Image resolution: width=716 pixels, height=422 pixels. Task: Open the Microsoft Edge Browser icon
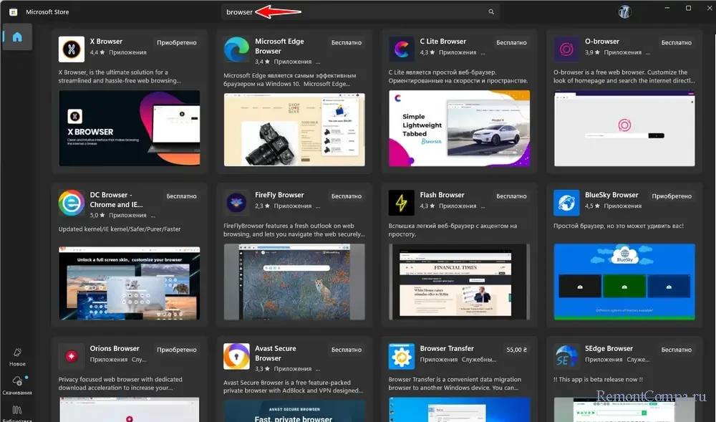[236, 49]
